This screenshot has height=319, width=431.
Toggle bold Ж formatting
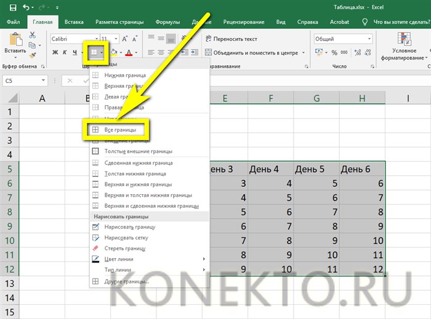[x=55, y=52]
